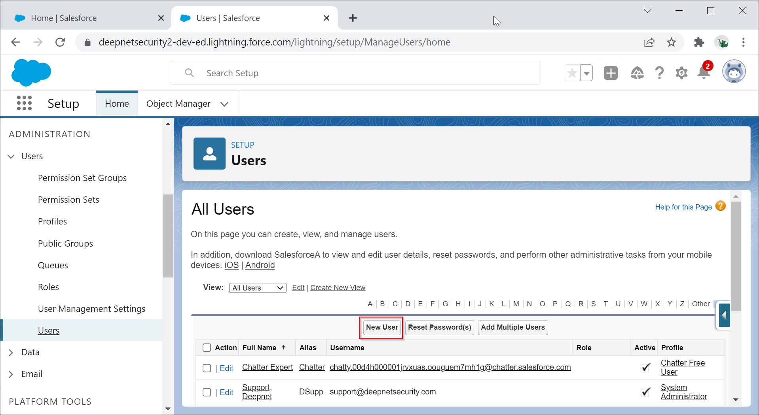Click the Help question mark icon
Screen dimensions: 759x415
coord(659,73)
